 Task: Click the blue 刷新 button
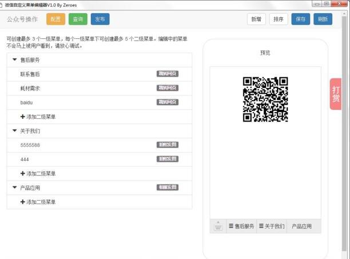[x=323, y=19]
